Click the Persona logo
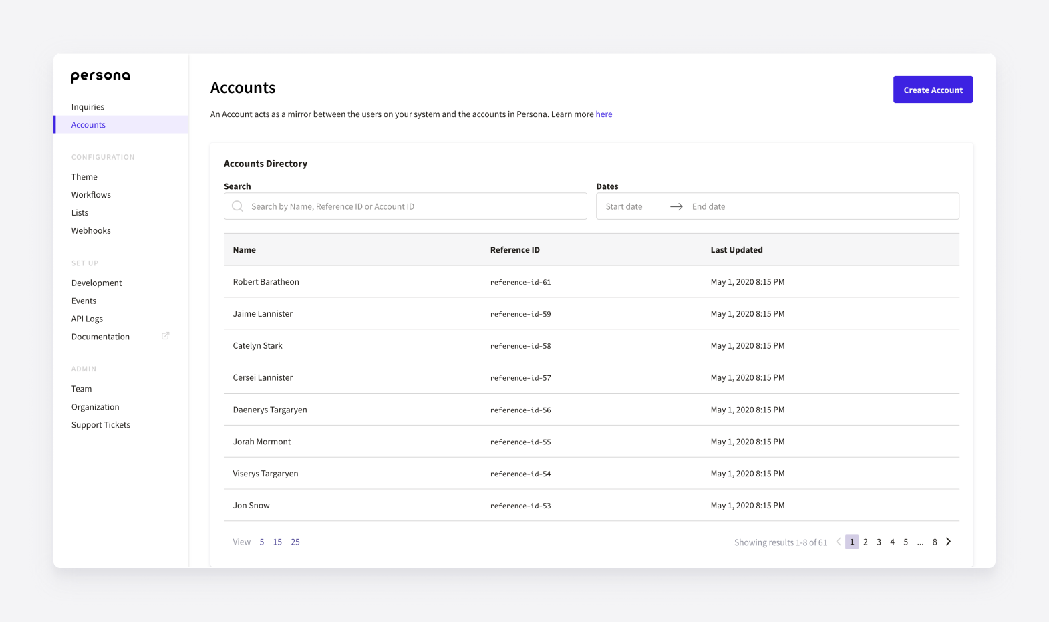Image resolution: width=1049 pixels, height=622 pixels. pos(101,76)
